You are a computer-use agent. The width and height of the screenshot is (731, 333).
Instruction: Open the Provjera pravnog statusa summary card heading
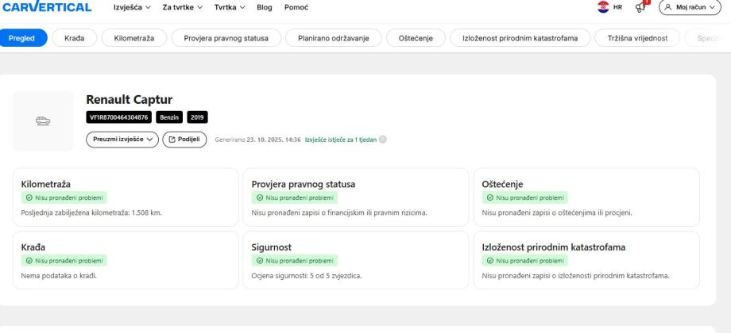click(303, 184)
